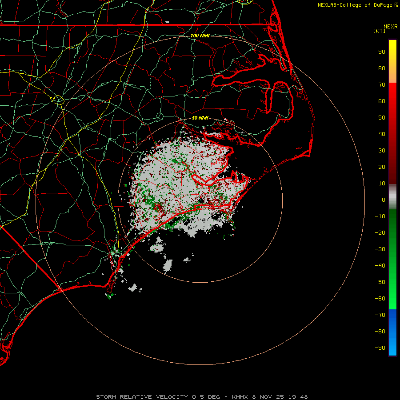Click the 30 value on velocity scale
The image size is (400, 400).
(x=382, y=151)
